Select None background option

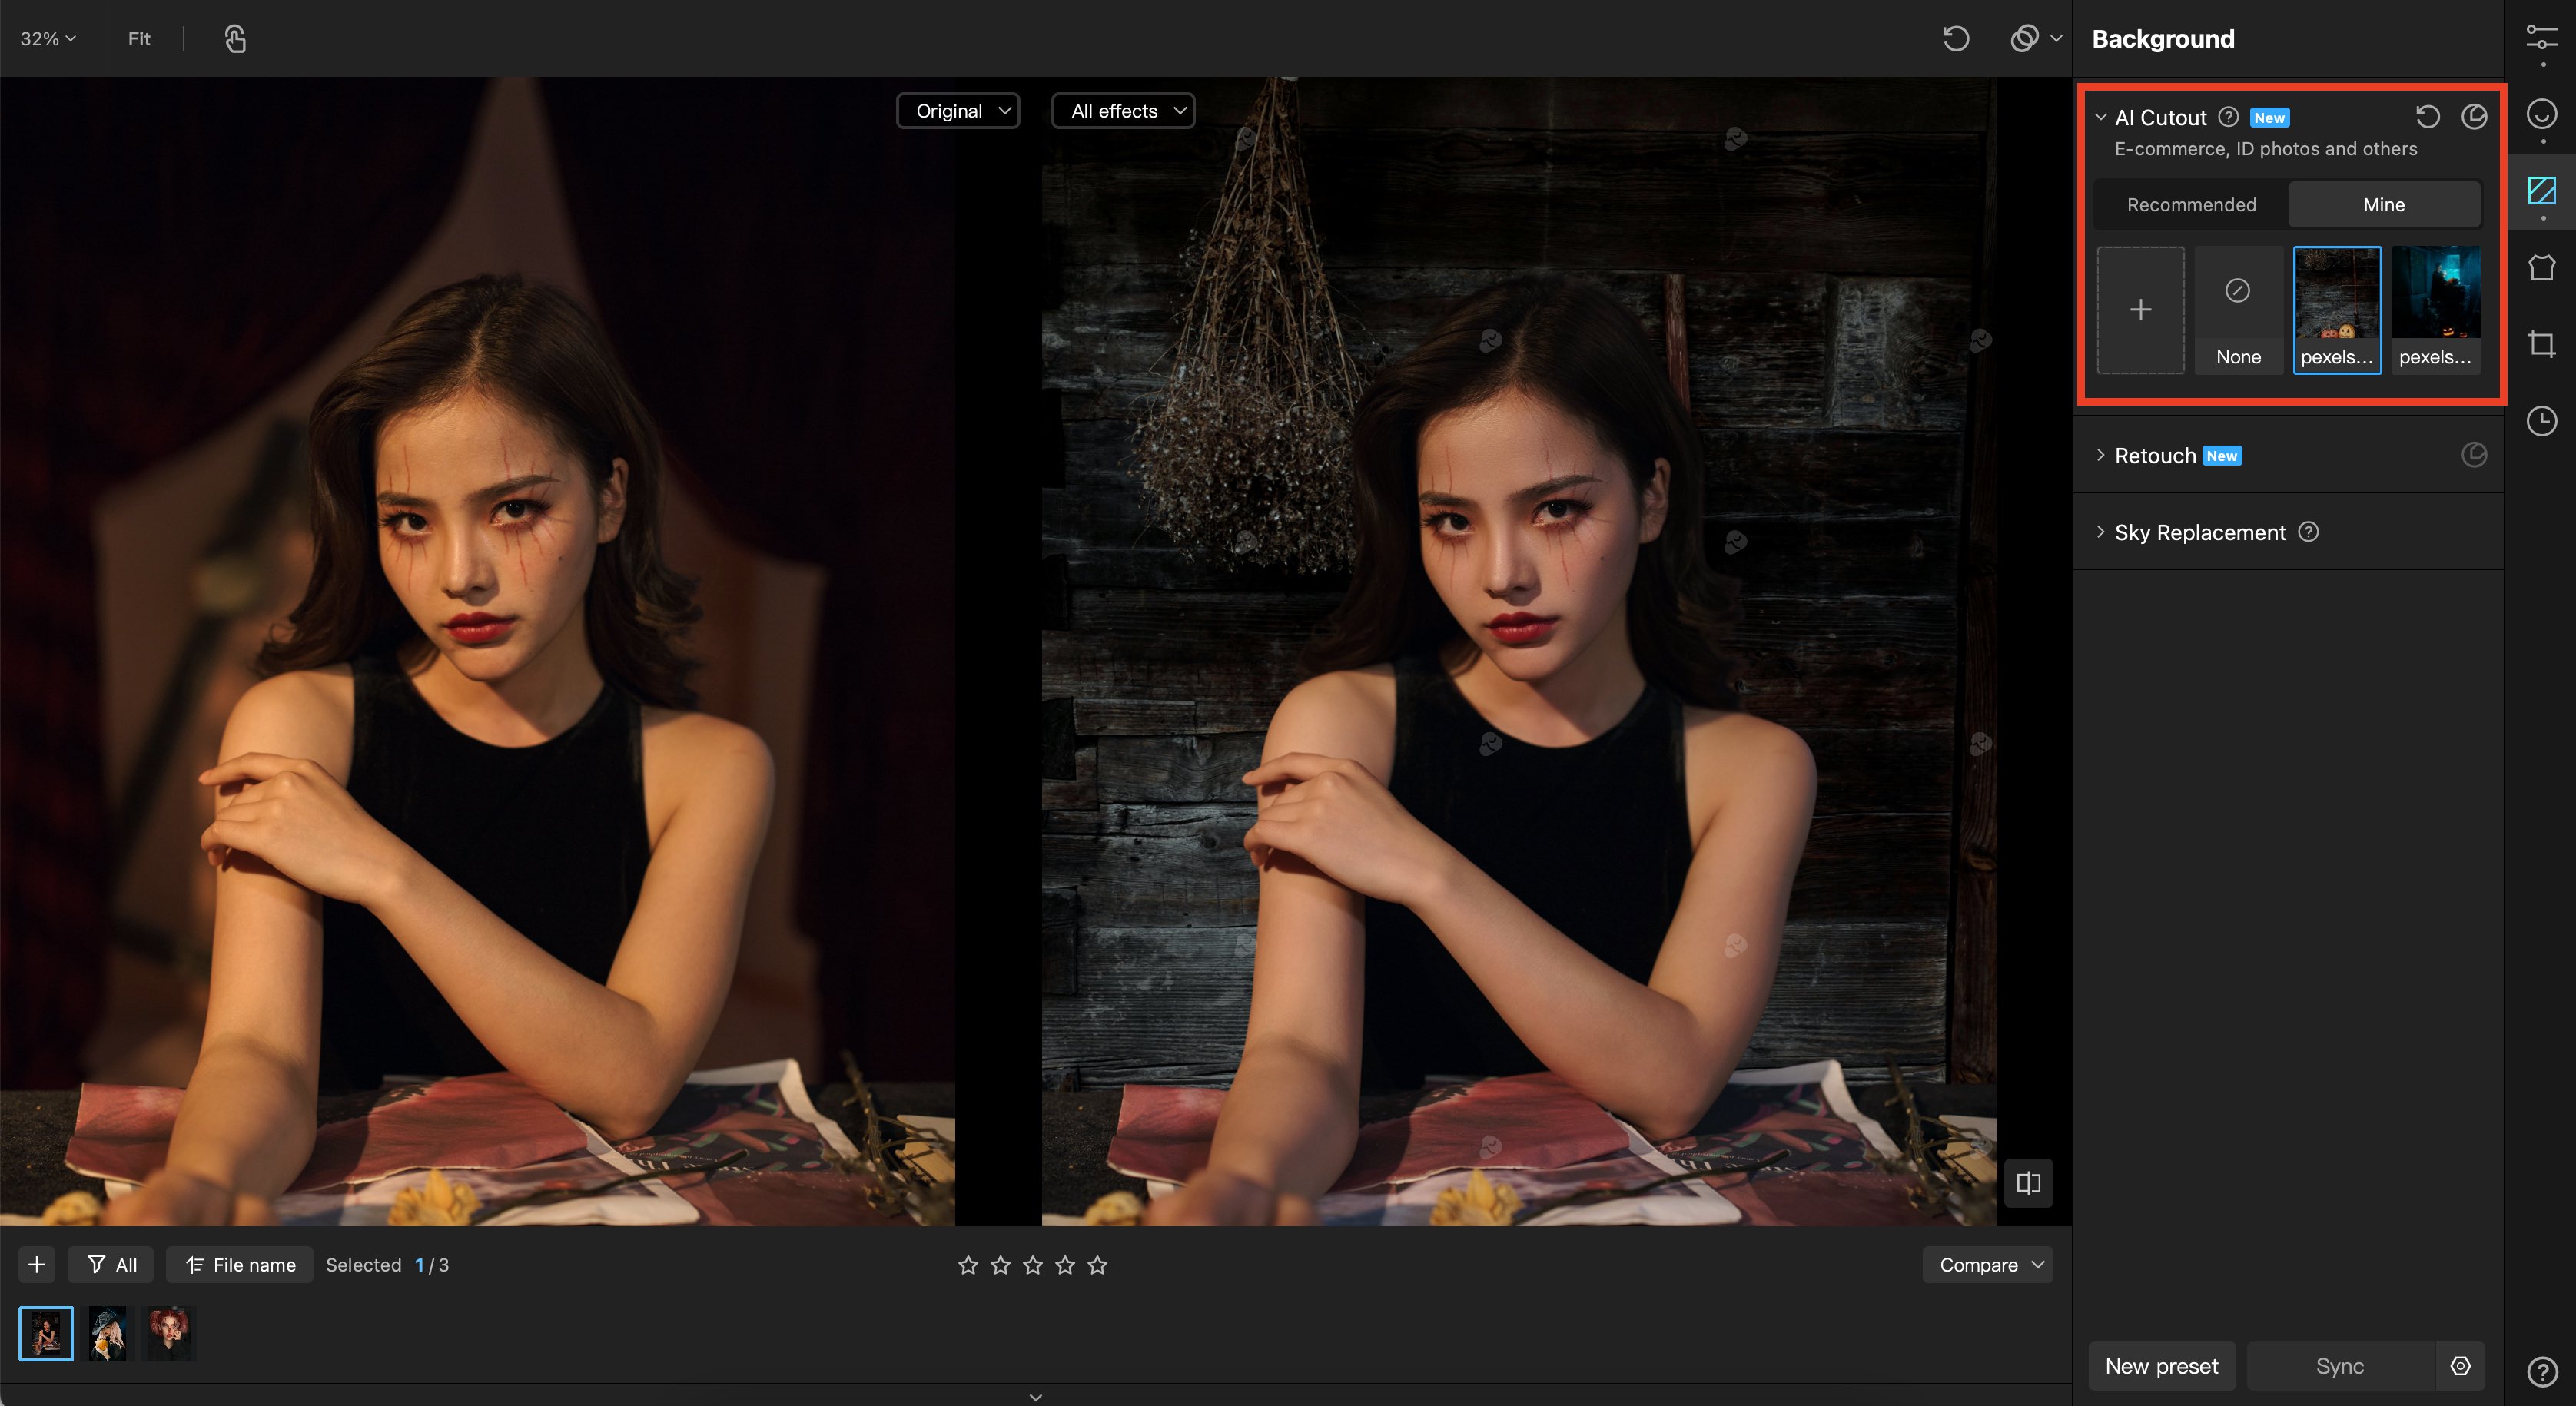pyautogui.click(x=2238, y=310)
